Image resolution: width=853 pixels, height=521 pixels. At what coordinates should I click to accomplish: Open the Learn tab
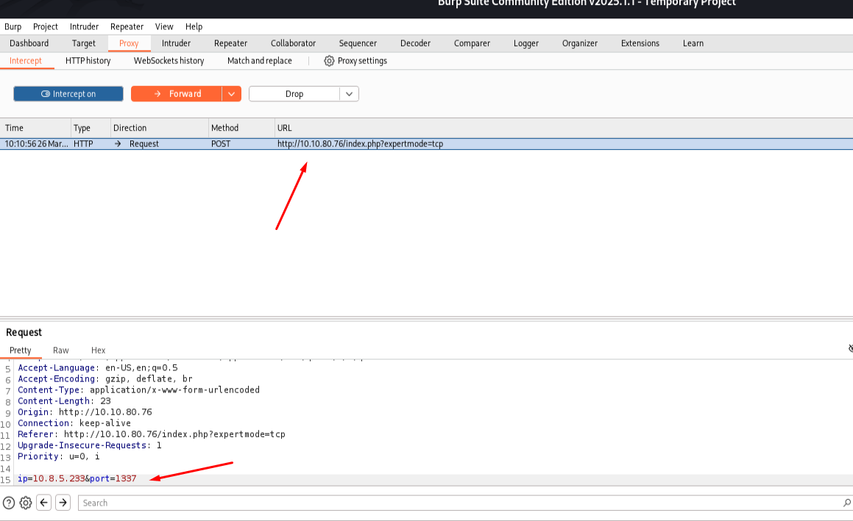[693, 43]
